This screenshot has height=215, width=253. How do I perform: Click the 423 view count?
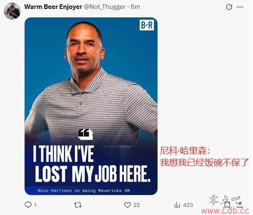188,205
